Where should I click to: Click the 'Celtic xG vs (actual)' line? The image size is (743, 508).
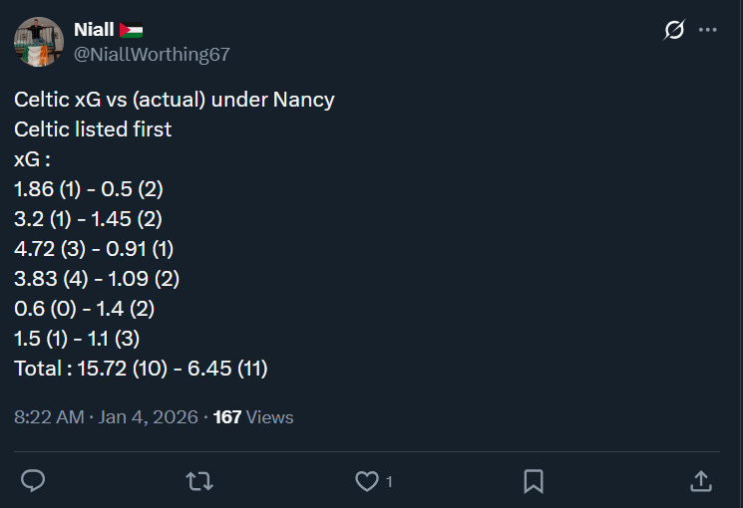tap(175, 100)
